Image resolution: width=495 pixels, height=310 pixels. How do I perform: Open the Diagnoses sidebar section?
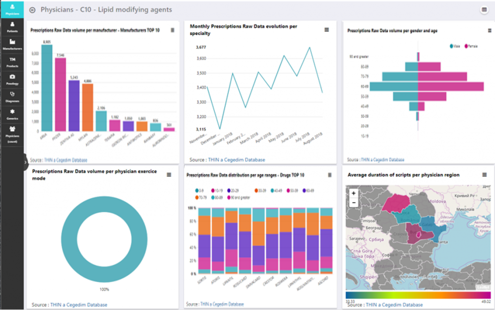click(12, 97)
